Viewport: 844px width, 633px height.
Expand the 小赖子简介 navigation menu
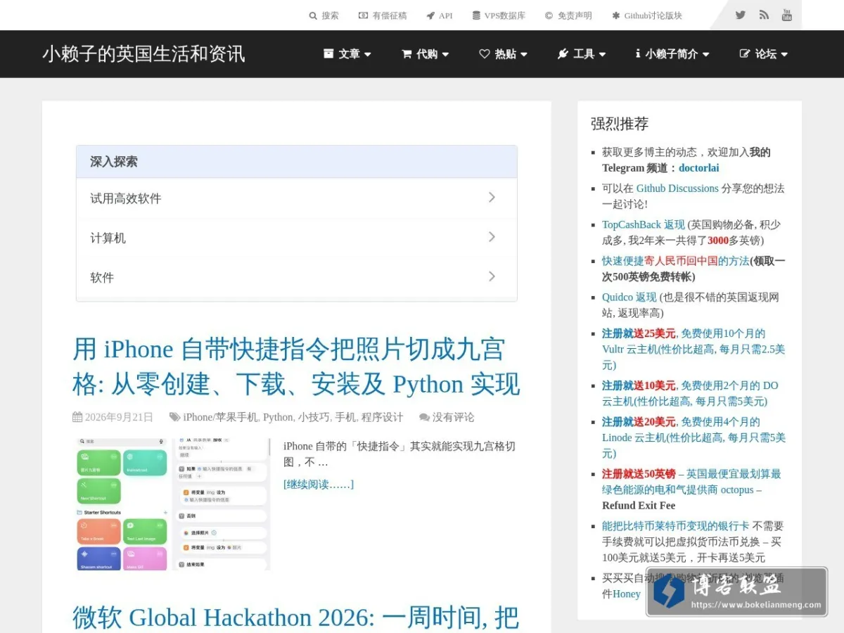[x=672, y=54]
